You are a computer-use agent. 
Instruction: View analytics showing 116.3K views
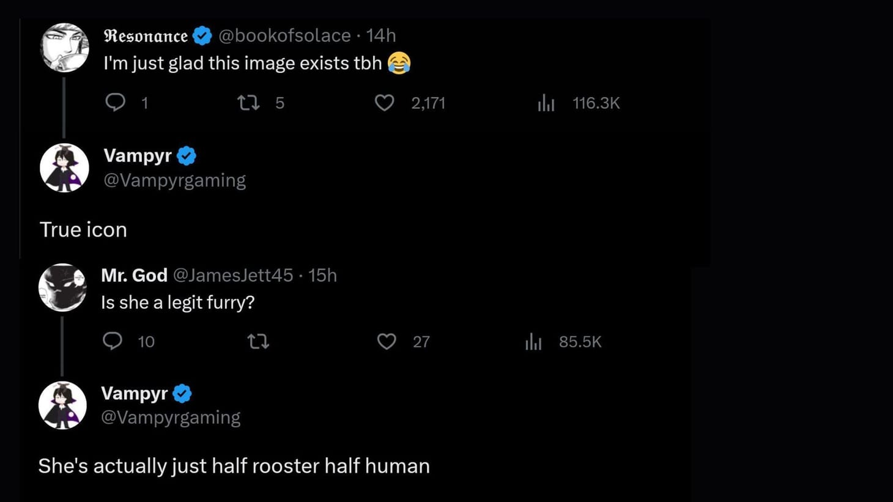(x=546, y=103)
